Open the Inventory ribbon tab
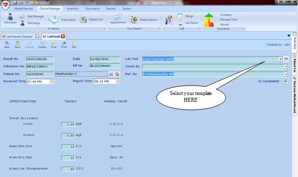The image size is (298, 177). tap(73, 9)
